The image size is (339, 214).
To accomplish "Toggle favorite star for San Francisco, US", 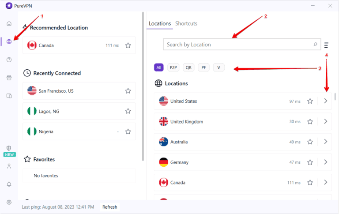I will [128, 91].
